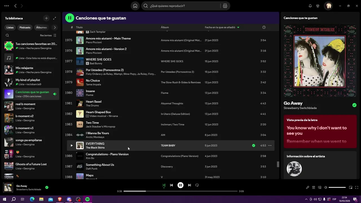Filter library by Álbumes
Viewport: 361px width, 203px height.
tap(41, 28)
